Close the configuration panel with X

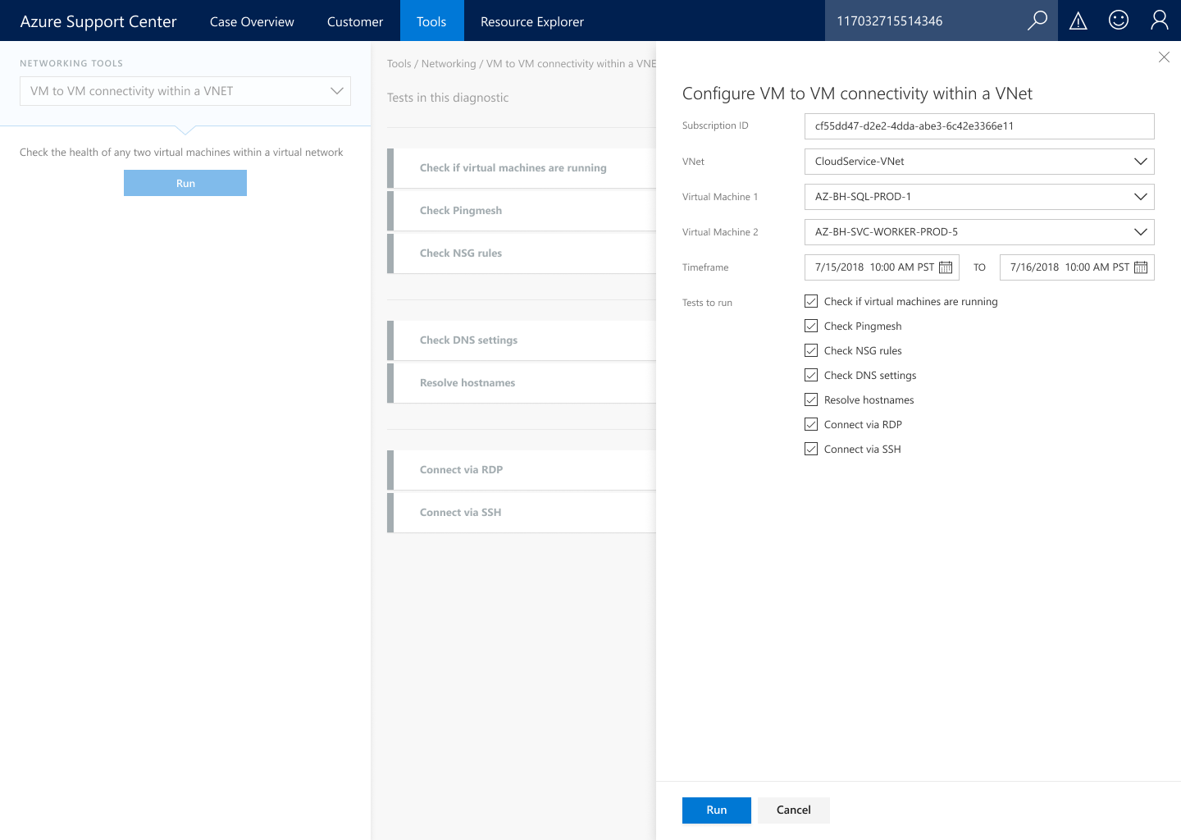[1164, 57]
